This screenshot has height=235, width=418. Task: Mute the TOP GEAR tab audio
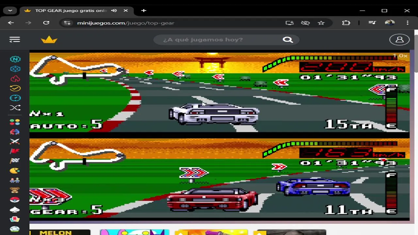click(114, 10)
